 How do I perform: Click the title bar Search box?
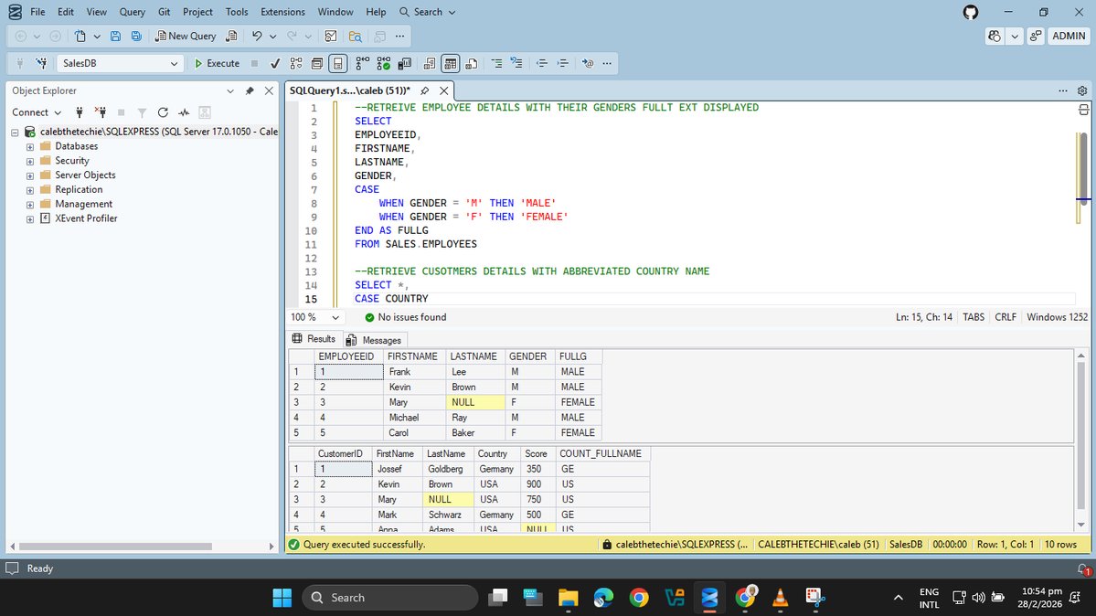pyautogui.click(x=427, y=12)
